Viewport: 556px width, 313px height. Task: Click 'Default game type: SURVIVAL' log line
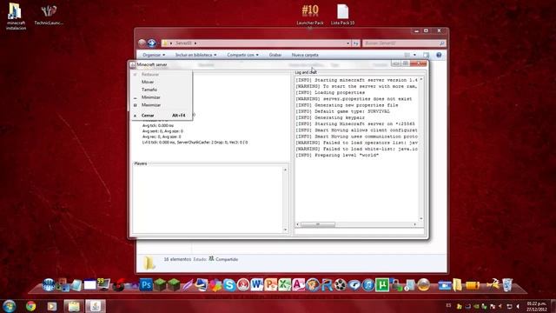click(342, 111)
